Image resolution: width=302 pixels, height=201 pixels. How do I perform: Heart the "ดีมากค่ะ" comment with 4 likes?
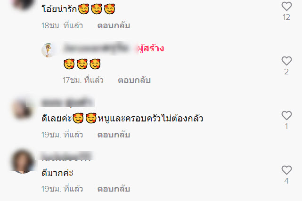pyautogui.click(x=286, y=170)
